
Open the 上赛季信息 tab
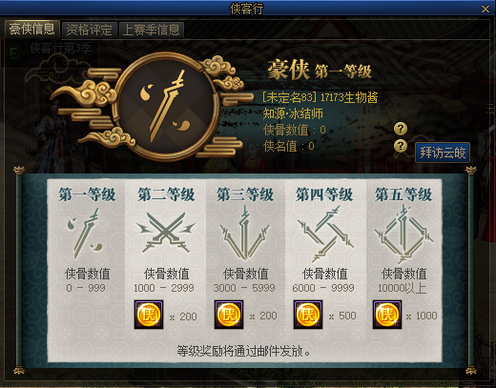click(152, 30)
